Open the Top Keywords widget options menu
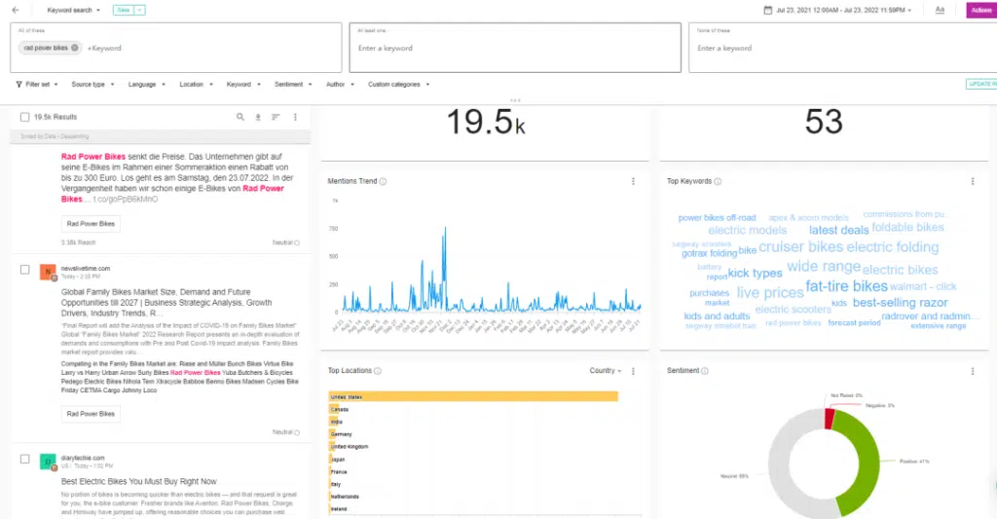997x519 pixels. click(973, 181)
